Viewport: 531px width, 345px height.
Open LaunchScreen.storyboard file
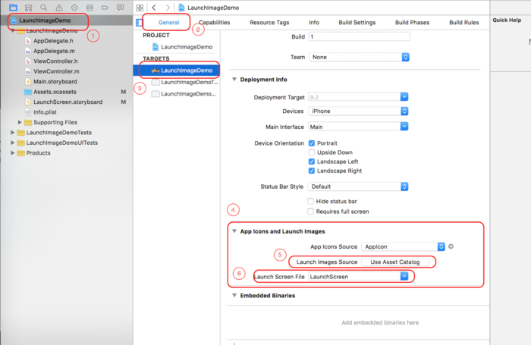click(68, 102)
